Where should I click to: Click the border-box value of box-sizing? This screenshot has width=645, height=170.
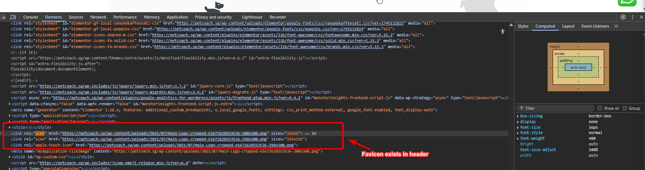(x=600, y=116)
